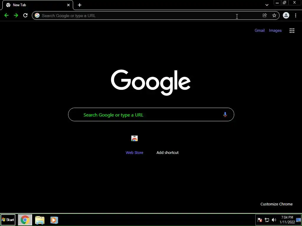Open a new tab with the plus button
The height and width of the screenshot is (226, 302).
click(x=80, y=5)
